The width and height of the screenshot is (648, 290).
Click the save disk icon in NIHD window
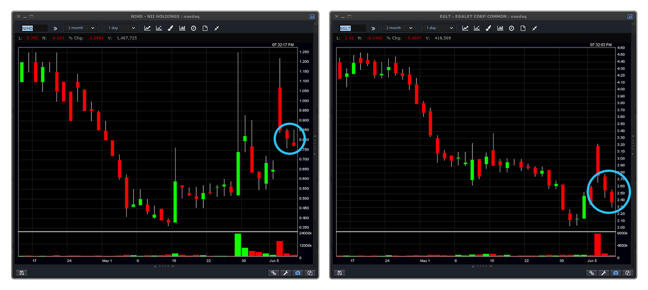coord(21,273)
